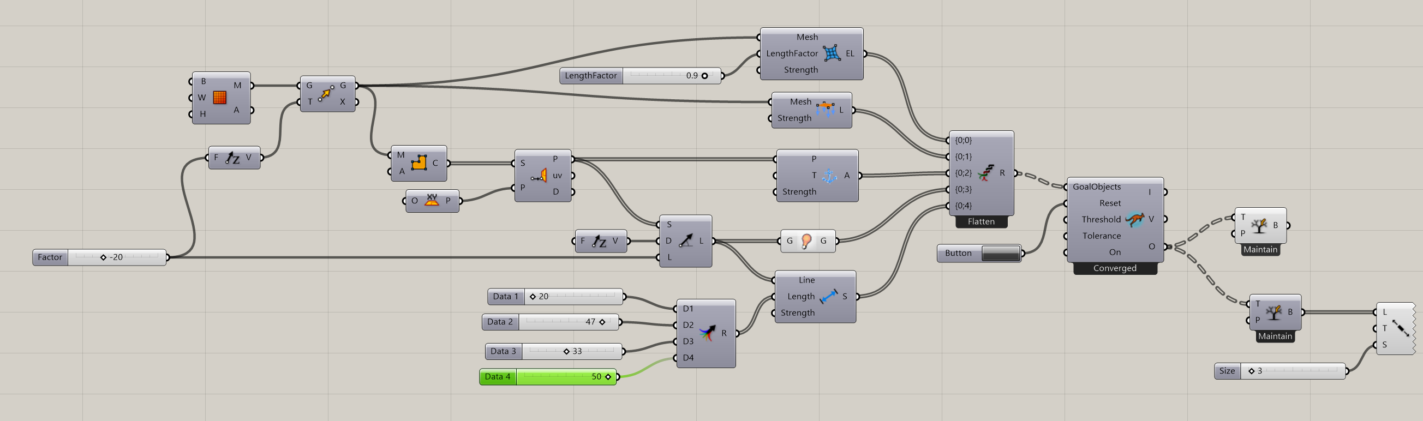This screenshot has width=1423, height=421.
Task: Click the Flatten label under Entwine
Action: coord(981,221)
